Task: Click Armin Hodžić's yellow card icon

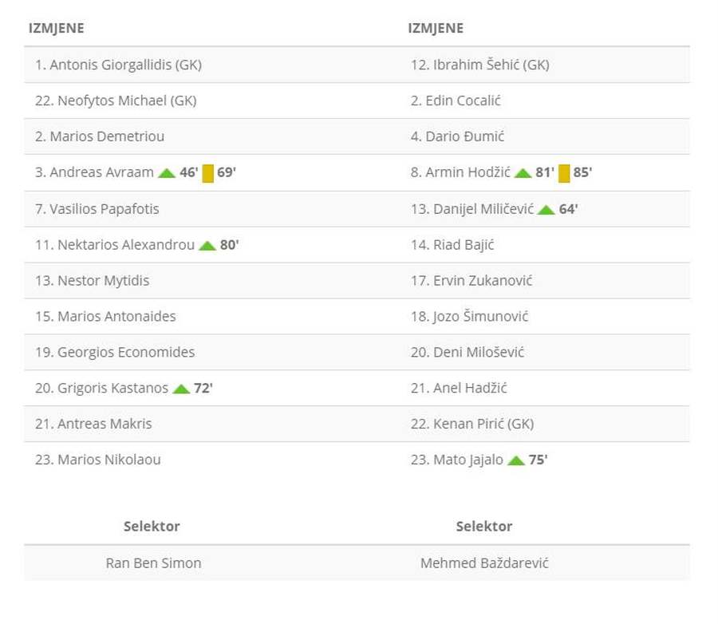Action: pos(564,173)
